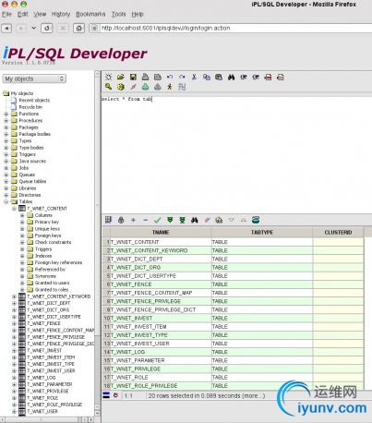Click the Execute gear icon
Viewport: 372px width, 423px height.
(121, 87)
